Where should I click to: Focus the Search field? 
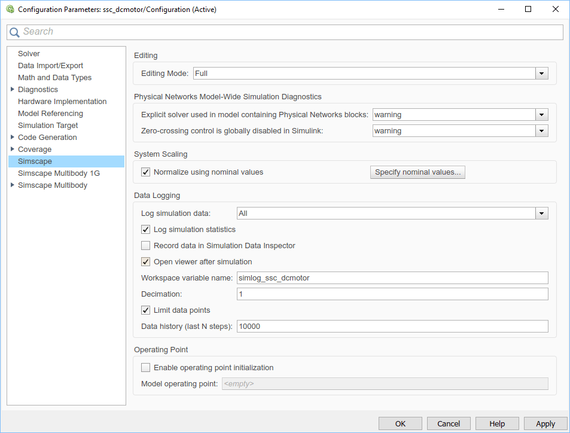pos(285,32)
